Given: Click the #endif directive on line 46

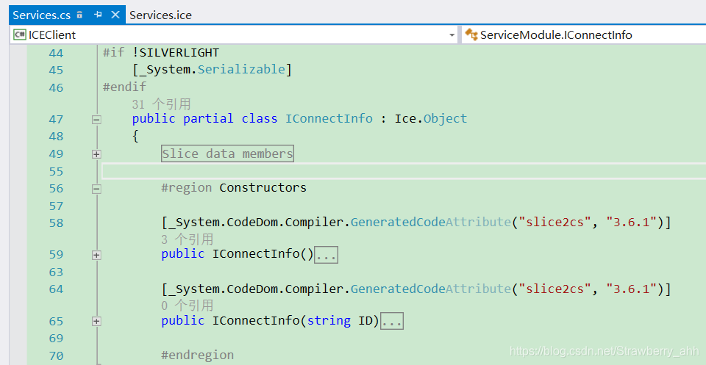Looking at the screenshot, I should point(125,87).
